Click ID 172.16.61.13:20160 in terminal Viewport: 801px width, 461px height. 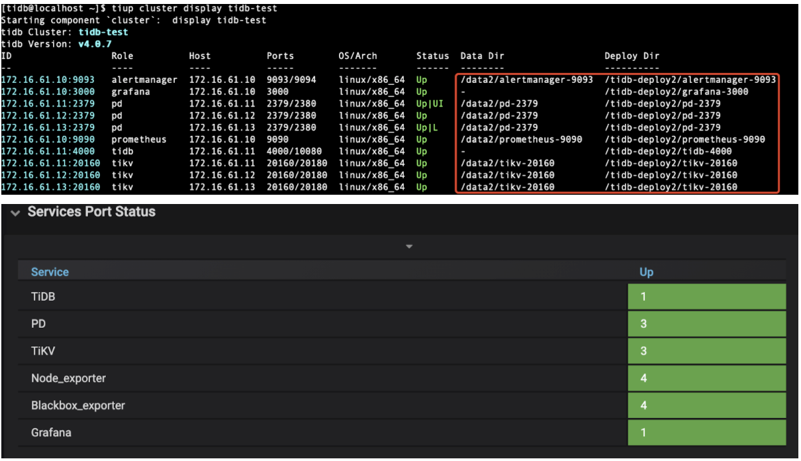[x=50, y=187]
